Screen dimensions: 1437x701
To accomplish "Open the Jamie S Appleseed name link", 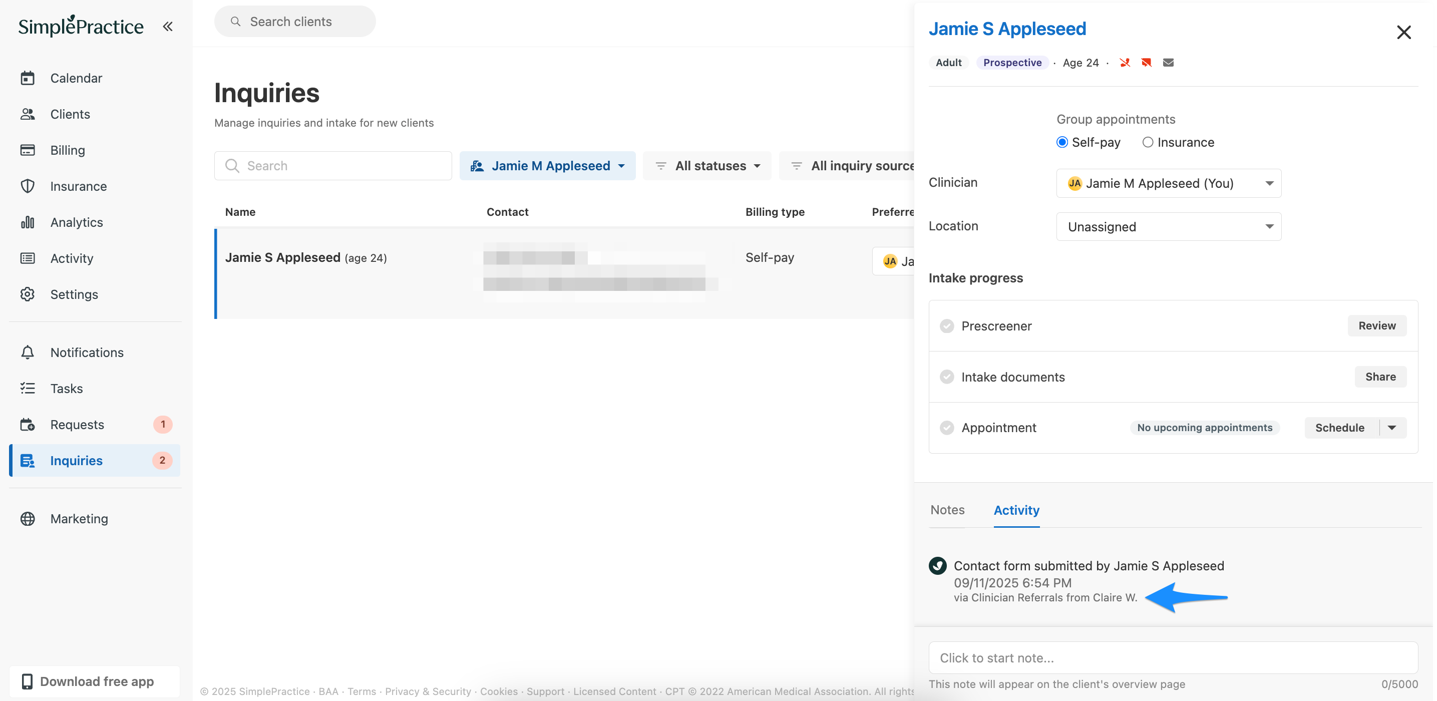I will (1007, 29).
